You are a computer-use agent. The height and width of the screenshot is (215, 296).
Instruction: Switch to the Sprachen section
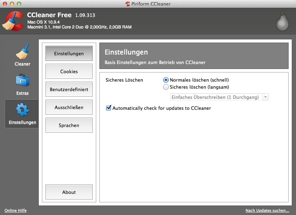pyautogui.click(x=69, y=125)
